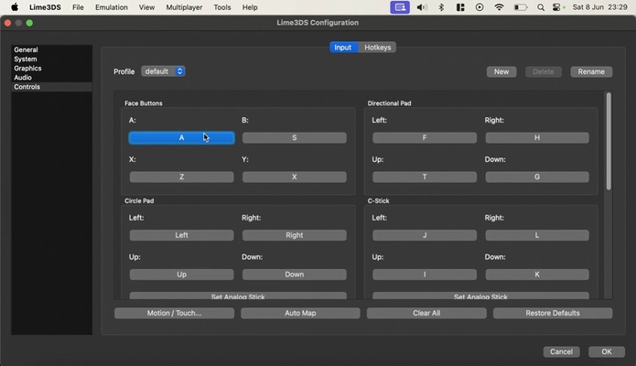Open the Lime3DS application menu

(45, 7)
